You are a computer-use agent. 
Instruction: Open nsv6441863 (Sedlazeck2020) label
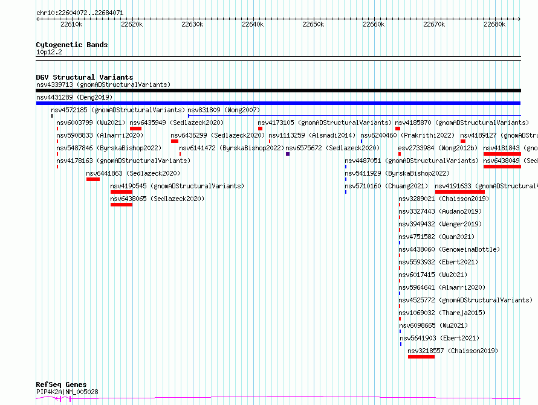133,173
